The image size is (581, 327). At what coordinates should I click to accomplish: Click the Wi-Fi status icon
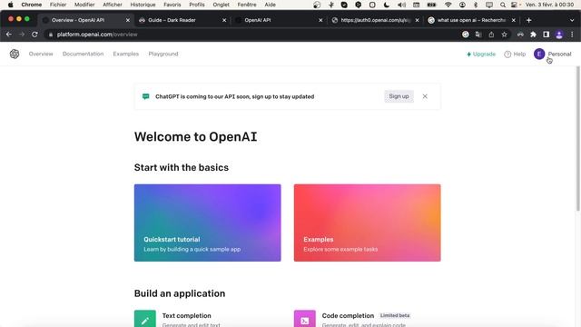pos(448,5)
